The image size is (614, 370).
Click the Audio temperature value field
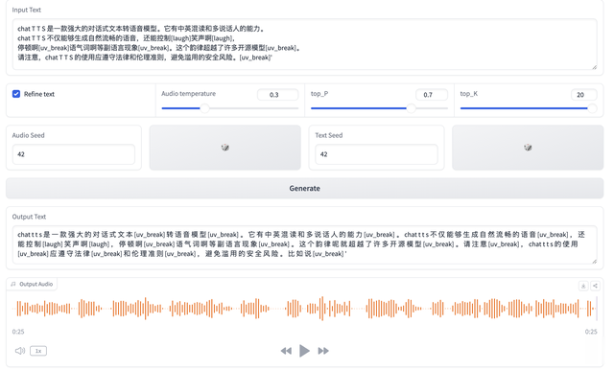277,95
